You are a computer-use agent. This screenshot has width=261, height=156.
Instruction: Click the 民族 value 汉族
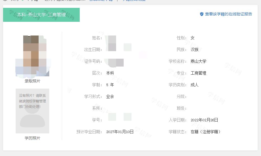pyautogui.click(x=194, y=49)
